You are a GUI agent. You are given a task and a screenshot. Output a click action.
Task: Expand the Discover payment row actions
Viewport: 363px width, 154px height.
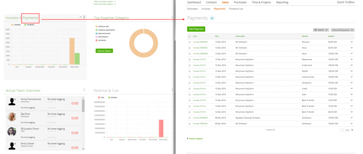click(352, 42)
